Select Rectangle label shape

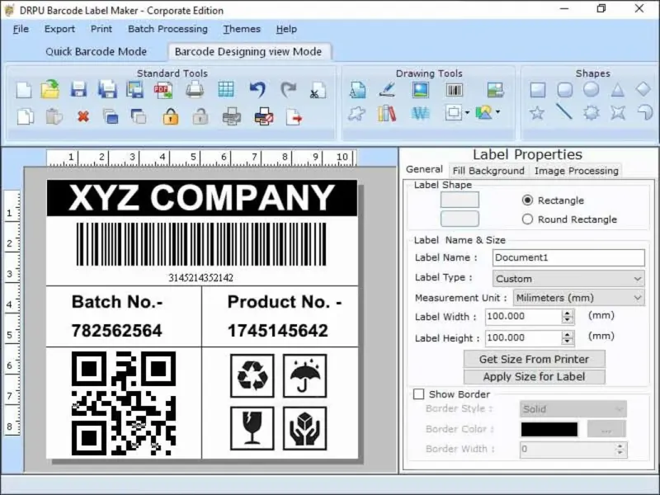527,200
